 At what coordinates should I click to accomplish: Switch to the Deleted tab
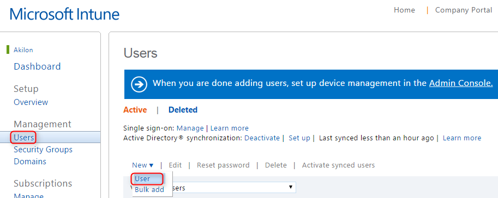pyautogui.click(x=183, y=110)
